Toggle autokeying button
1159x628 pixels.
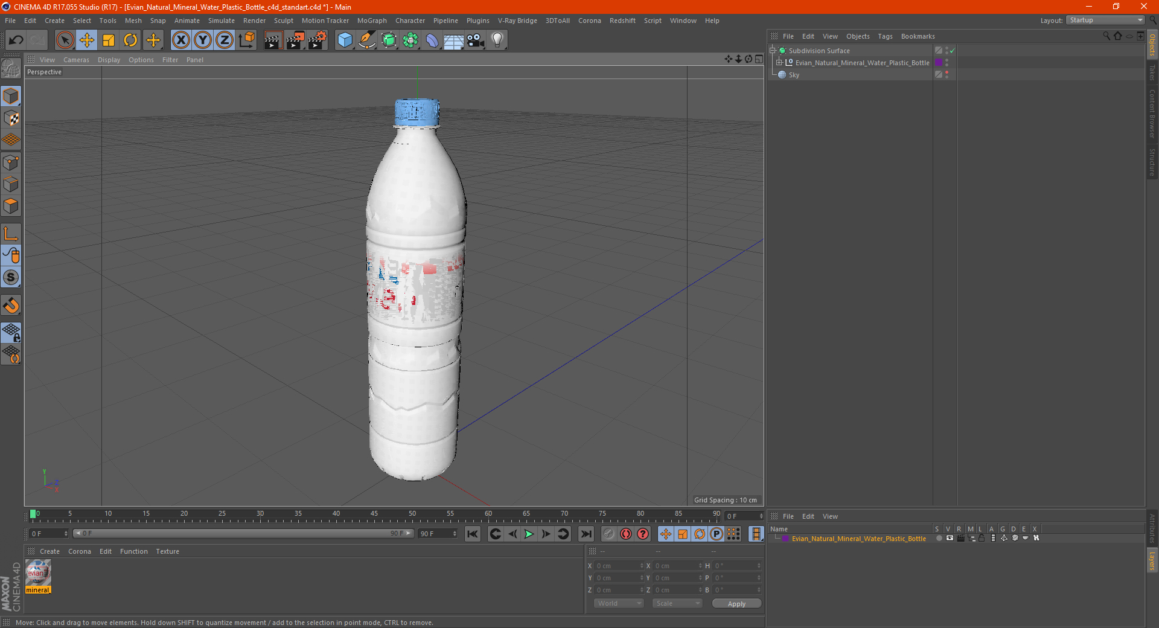point(626,534)
